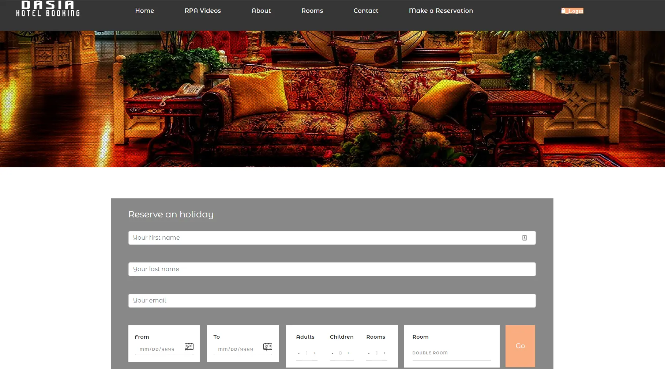
Task: Open the Room selector showing Double Room
Action: tap(451, 353)
